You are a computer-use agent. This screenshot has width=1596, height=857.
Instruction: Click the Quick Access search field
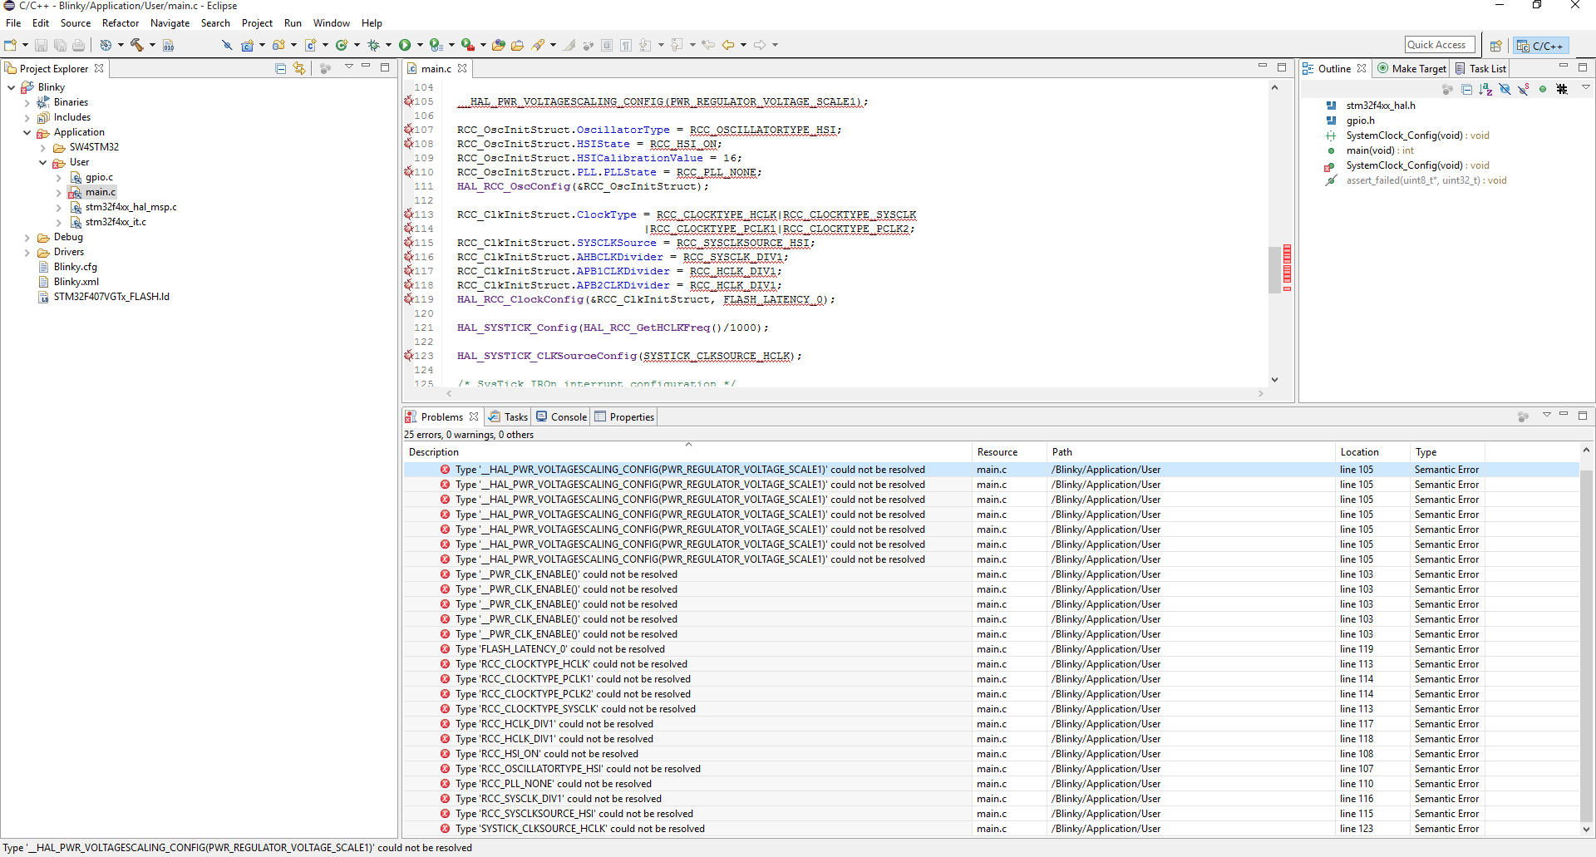[1439, 45]
